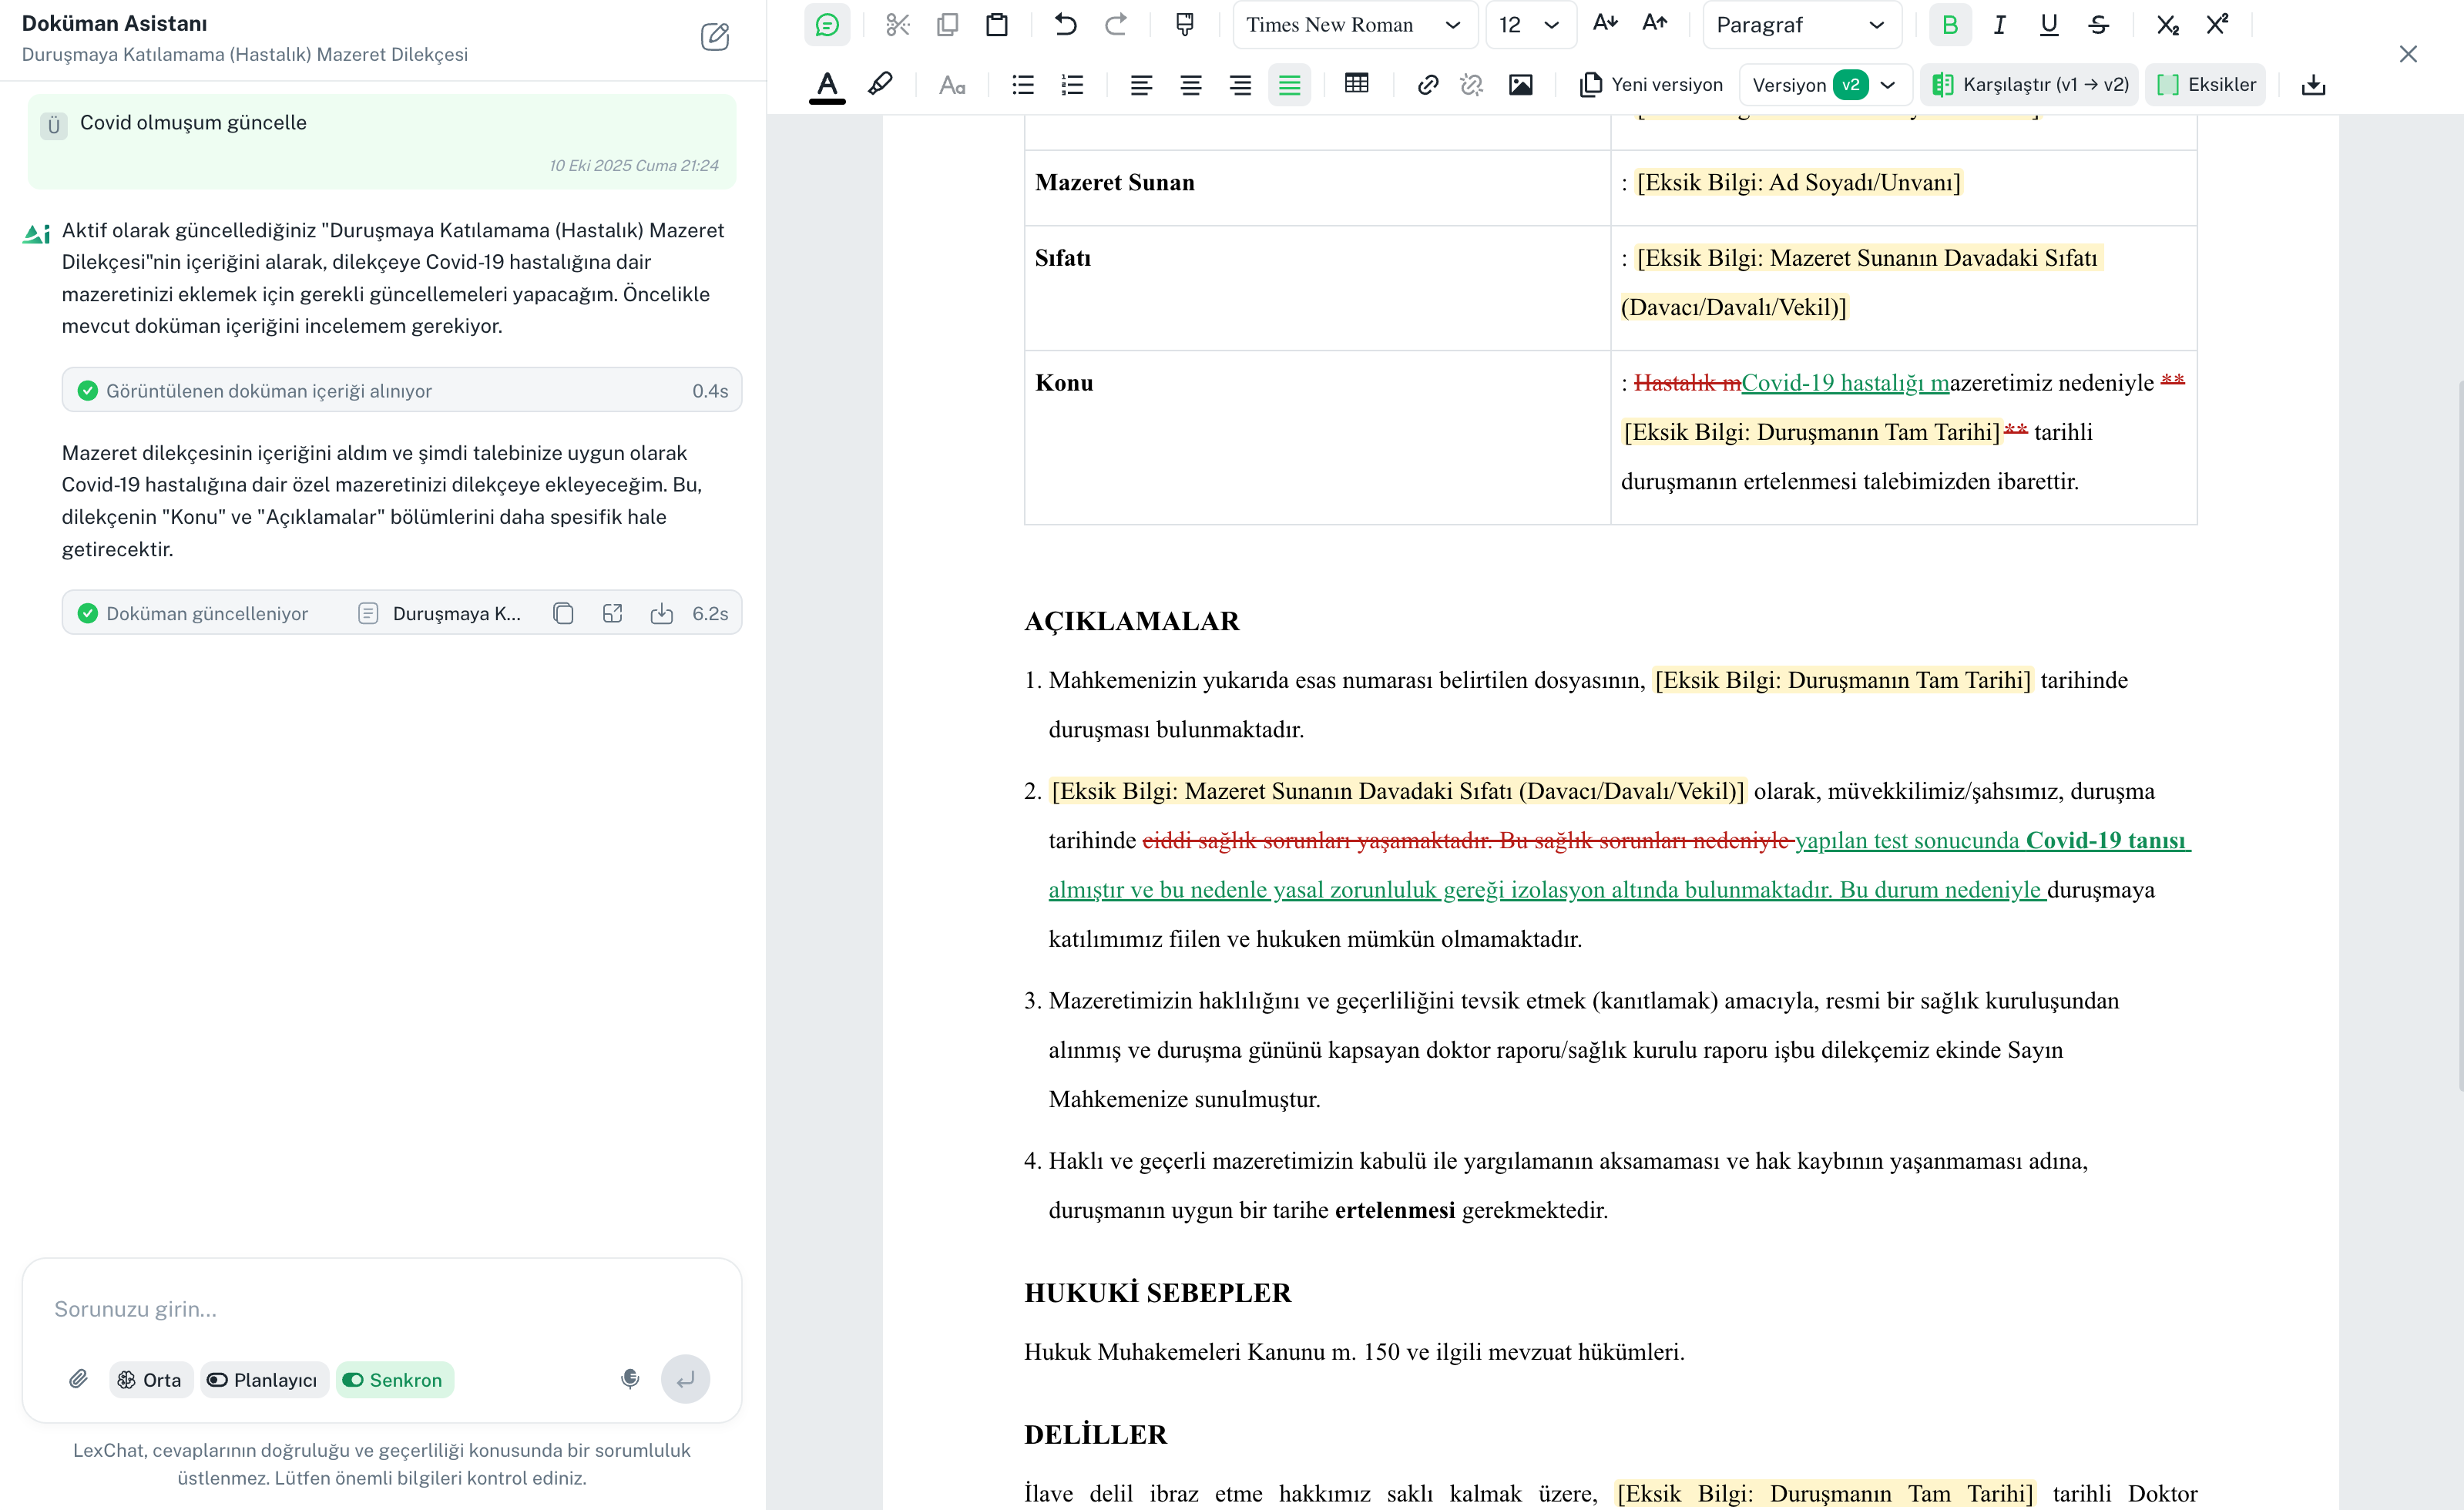Select the Orta model option
2464x1510 pixels.
[149, 1379]
